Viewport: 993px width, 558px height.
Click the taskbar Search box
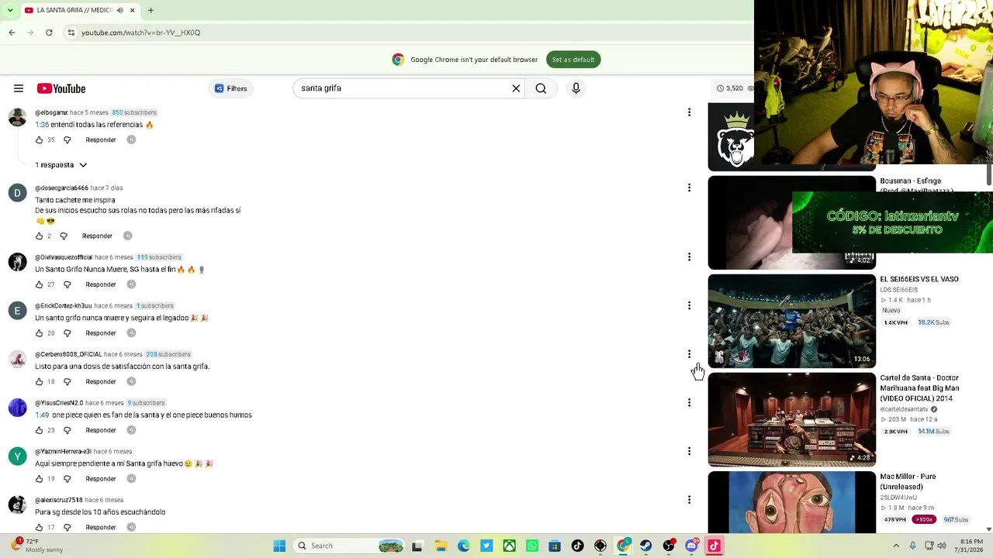[349, 546]
